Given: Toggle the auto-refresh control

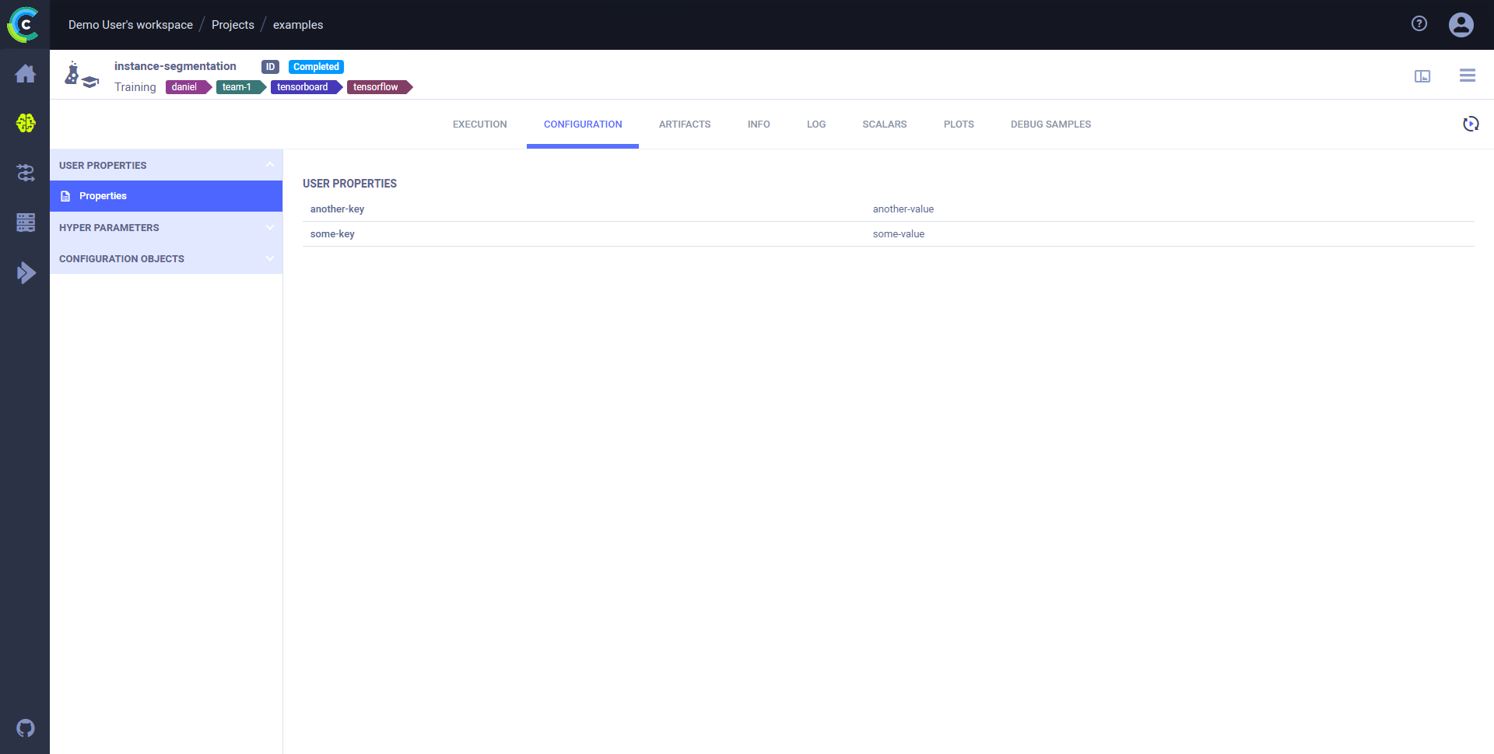Looking at the screenshot, I should tap(1470, 124).
